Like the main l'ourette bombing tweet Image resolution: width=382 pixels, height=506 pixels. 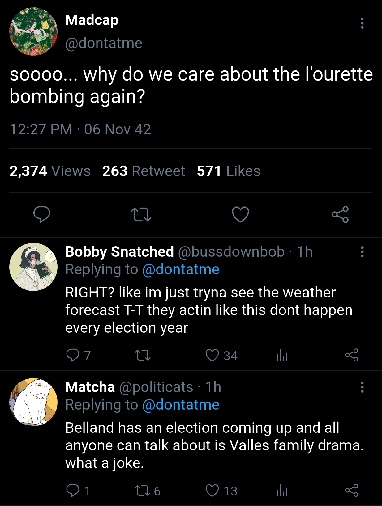click(240, 214)
